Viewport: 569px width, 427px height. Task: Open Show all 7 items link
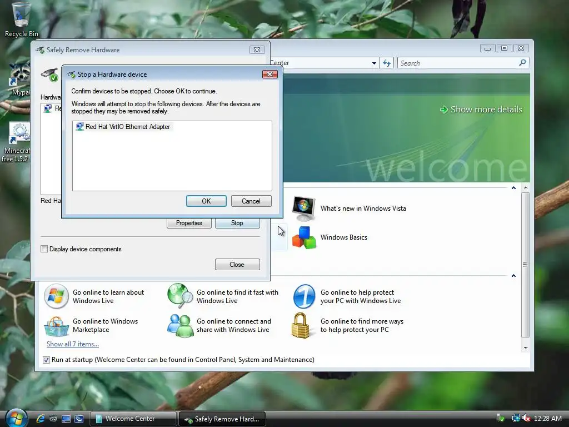point(73,344)
